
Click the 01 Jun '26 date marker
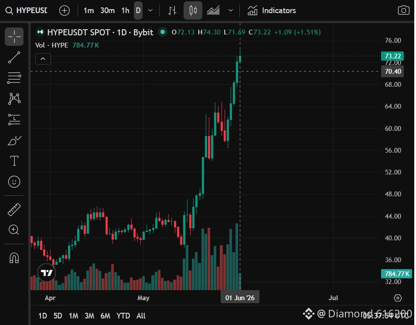[x=240, y=298]
